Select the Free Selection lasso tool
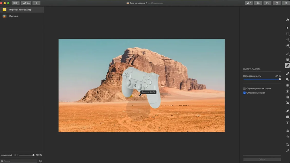 (287, 40)
